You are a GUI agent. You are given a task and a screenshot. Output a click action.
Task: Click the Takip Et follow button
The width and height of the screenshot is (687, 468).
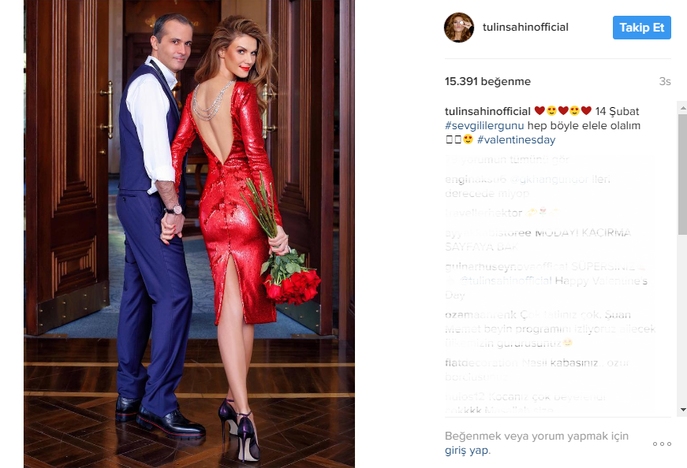pyautogui.click(x=641, y=28)
